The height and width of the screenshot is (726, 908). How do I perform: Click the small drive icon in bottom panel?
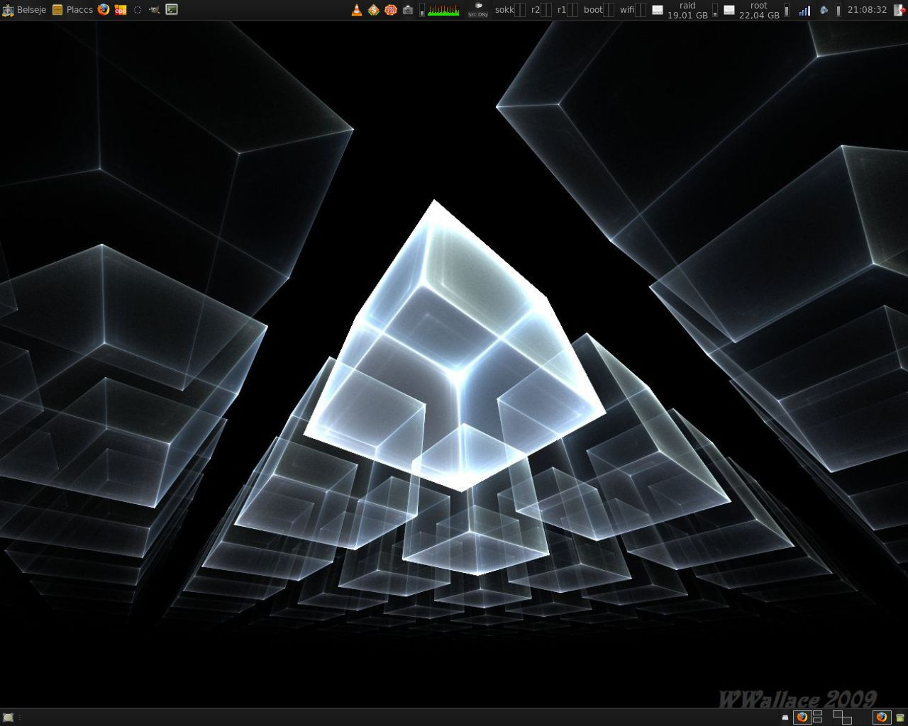pos(785,717)
